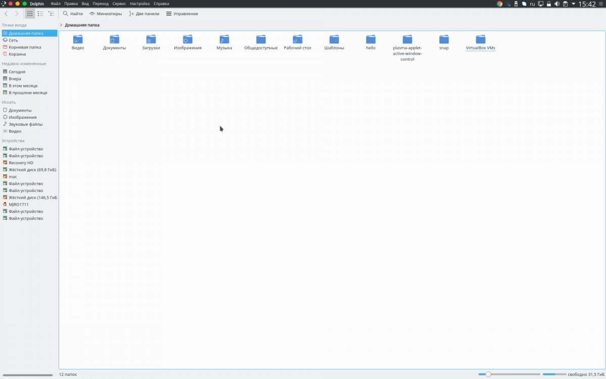Select the snap folder icon
Viewport: 606px width, 379px height.
click(x=444, y=39)
